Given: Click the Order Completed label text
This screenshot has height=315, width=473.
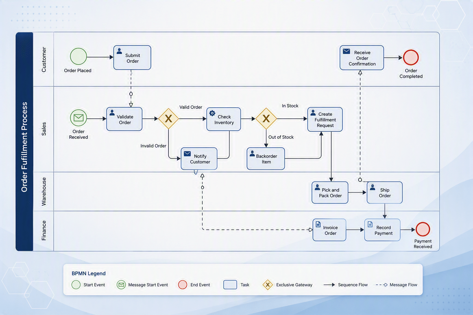Looking at the screenshot, I should tap(411, 74).
